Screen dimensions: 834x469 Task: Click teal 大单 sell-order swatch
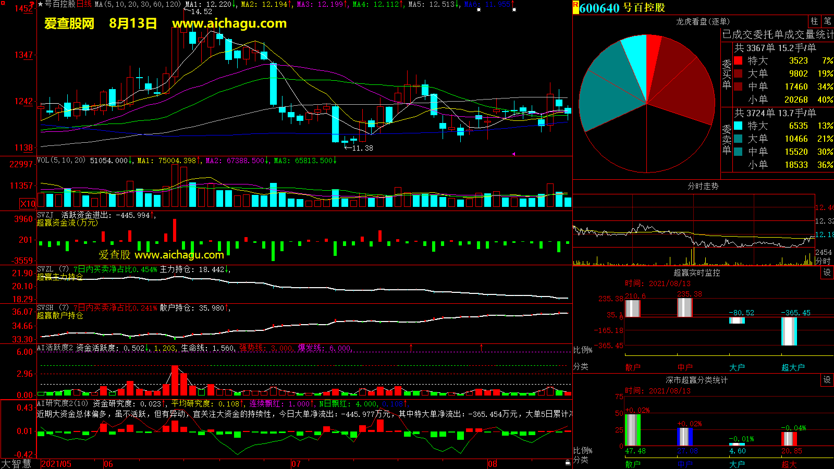738,139
